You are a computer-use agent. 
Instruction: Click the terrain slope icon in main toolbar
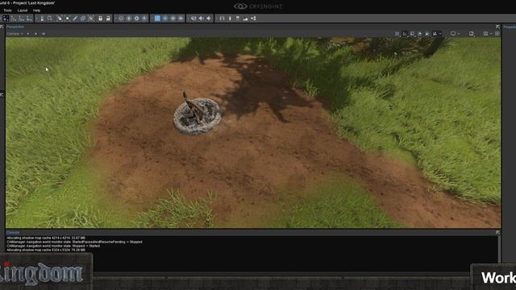click(x=245, y=19)
